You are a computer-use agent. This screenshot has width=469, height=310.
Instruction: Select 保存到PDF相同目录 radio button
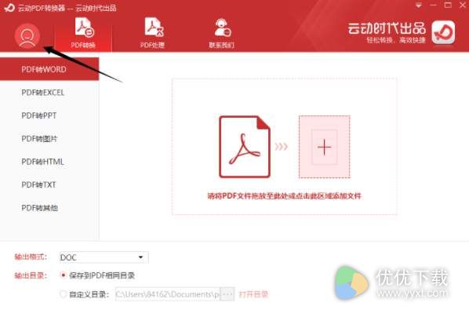click(x=63, y=275)
